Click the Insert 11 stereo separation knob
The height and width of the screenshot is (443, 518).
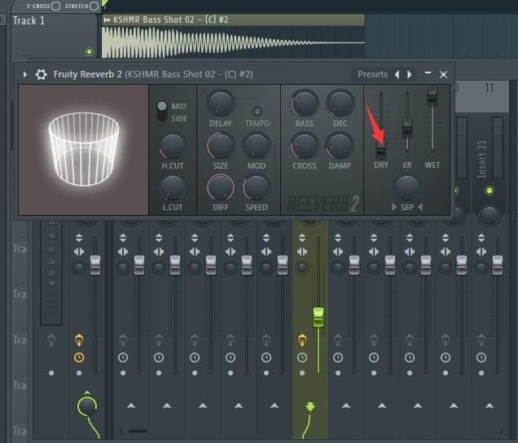[481, 268]
